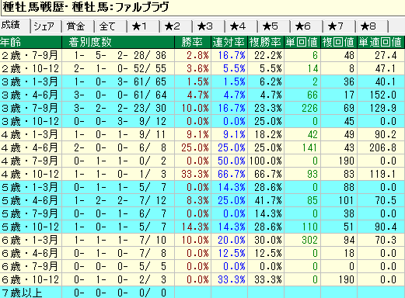Select the 4歳・7-9月 row label

pyautogui.click(x=30, y=161)
